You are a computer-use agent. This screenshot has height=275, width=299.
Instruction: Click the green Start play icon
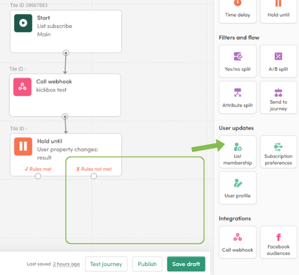click(23, 23)
